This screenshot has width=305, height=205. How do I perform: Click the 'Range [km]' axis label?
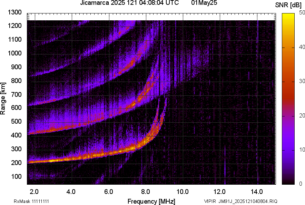[3, 99]
